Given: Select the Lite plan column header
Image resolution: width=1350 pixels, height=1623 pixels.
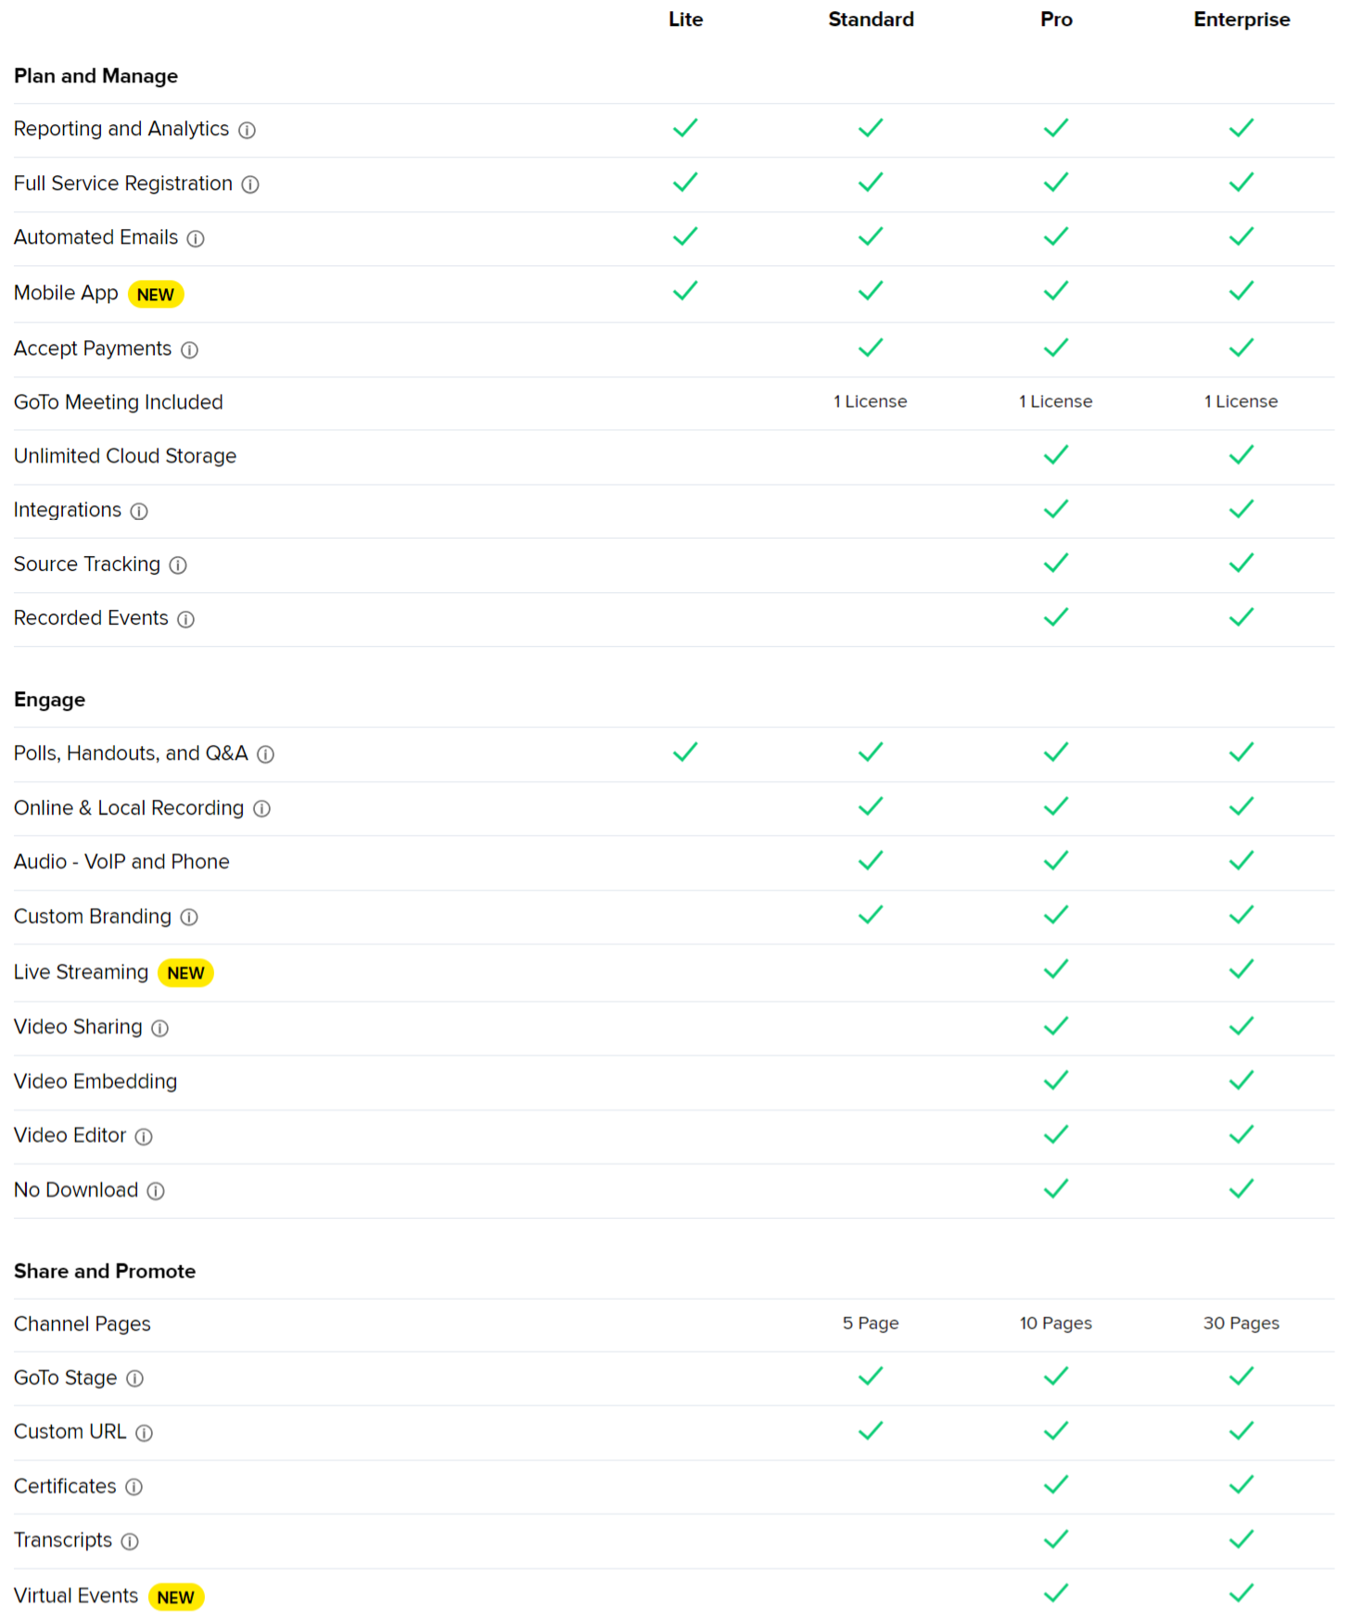Looking at the screenshot, I should (686, 19).
